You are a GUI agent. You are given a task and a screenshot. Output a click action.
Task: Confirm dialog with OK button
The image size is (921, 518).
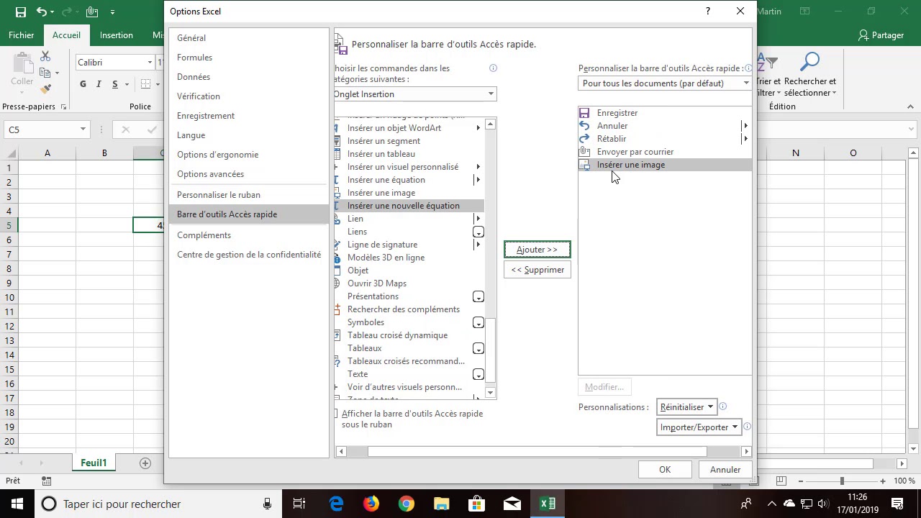click(x=665, y=470)
